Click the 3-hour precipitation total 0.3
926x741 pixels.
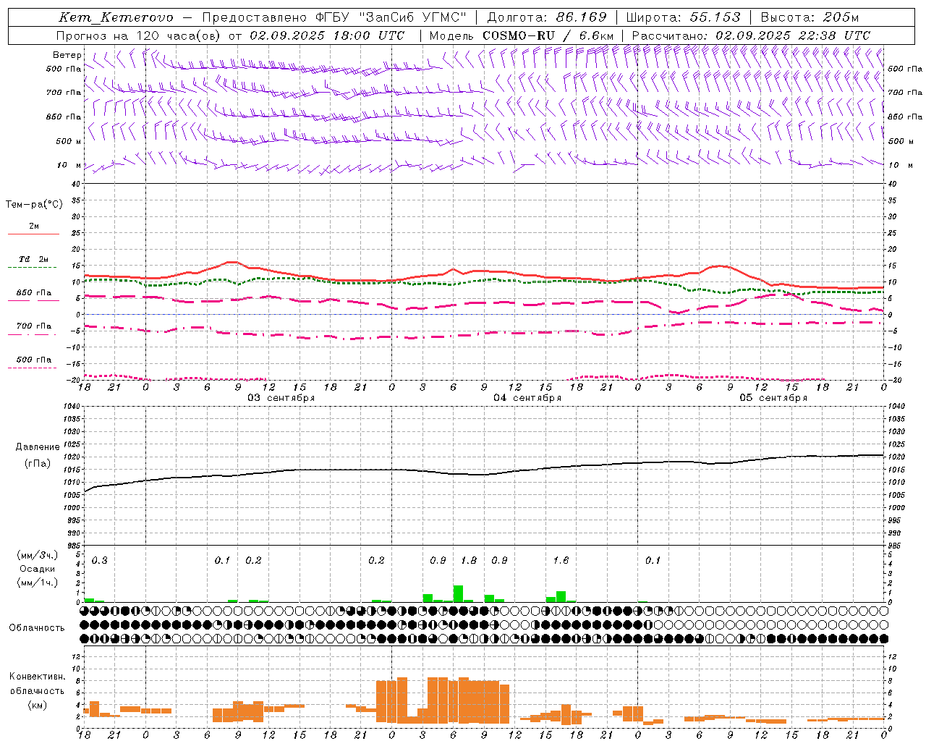tap(99, 561)
